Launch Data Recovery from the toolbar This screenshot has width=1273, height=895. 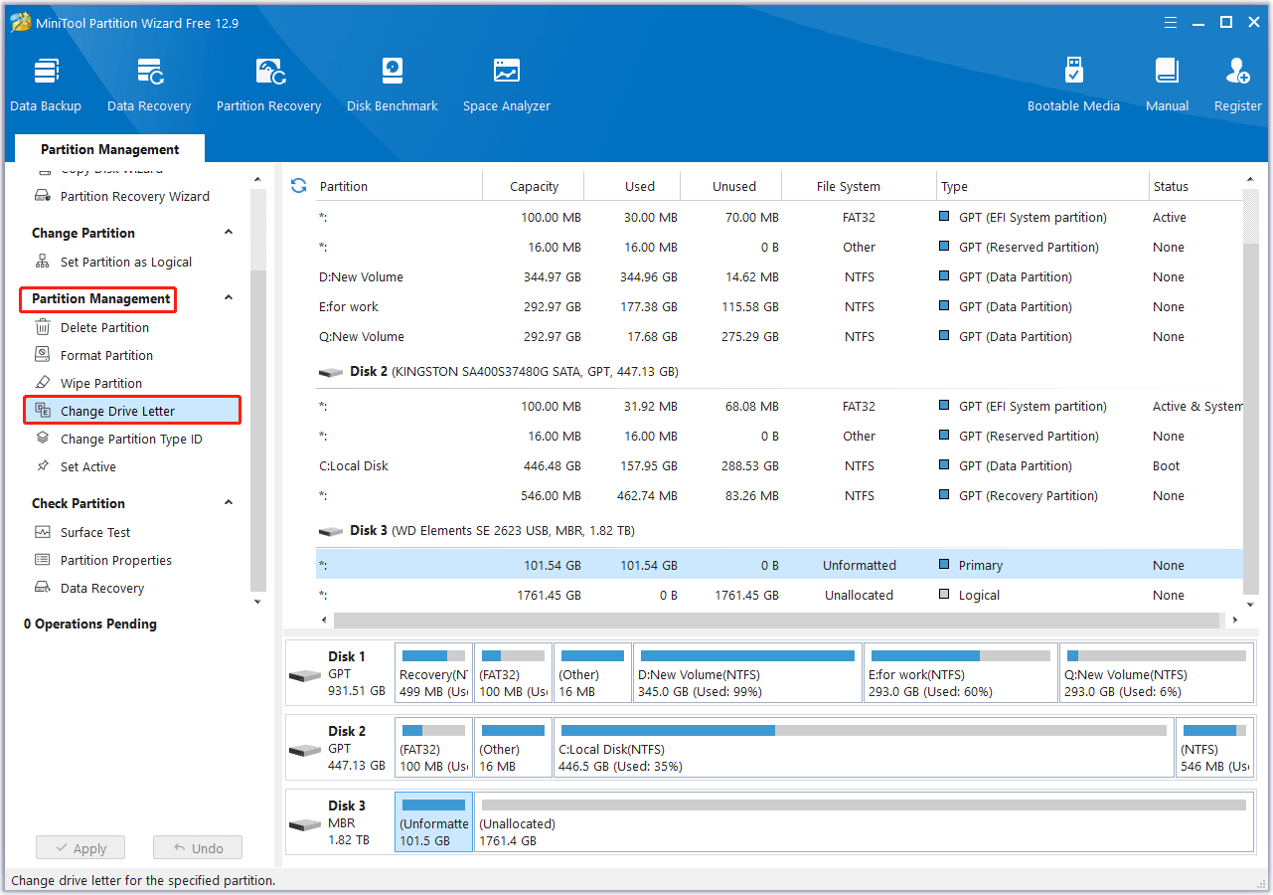[149, 85]
